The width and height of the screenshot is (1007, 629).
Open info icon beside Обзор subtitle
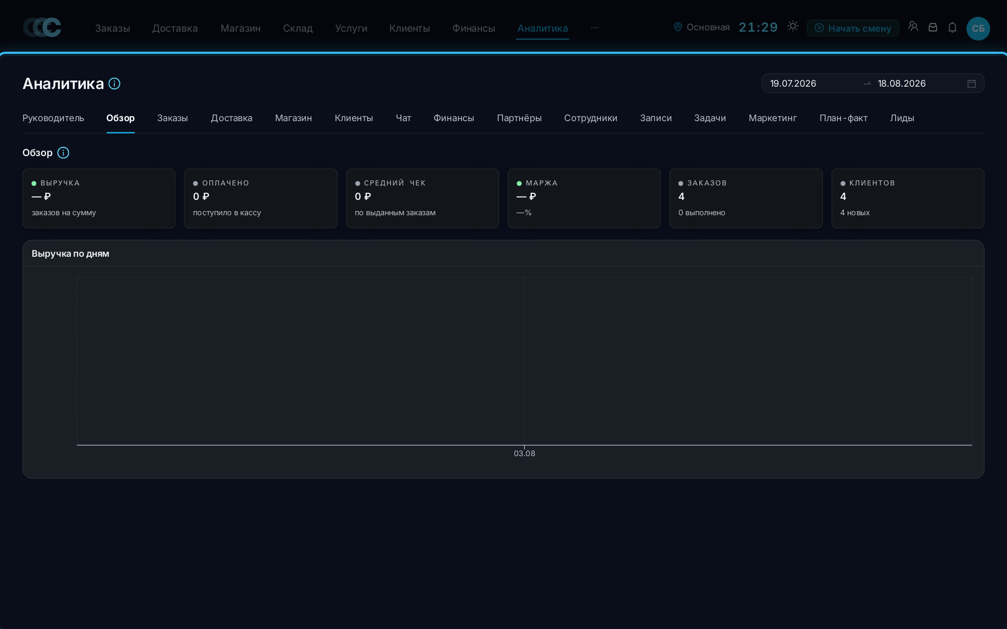click(63, 153)
